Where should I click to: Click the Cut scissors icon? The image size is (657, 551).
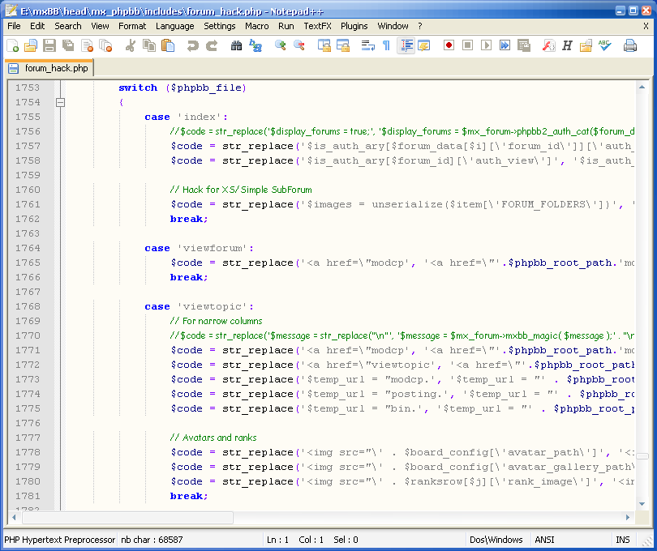pos(130,45)
